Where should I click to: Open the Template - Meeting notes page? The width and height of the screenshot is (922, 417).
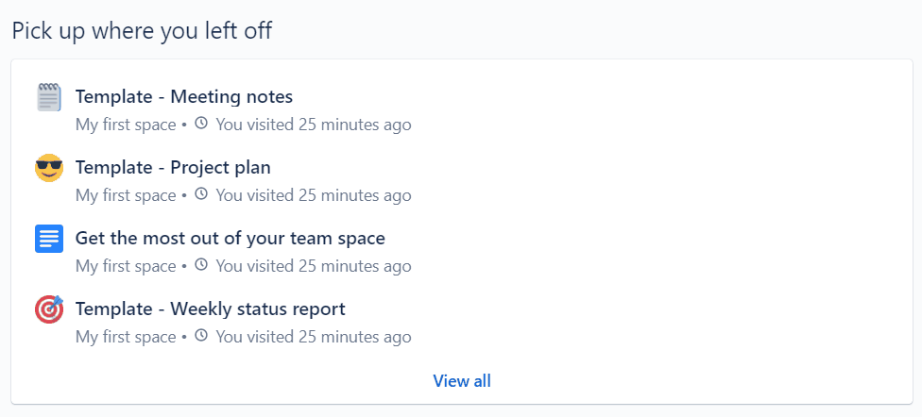click(x=184, y=97)
